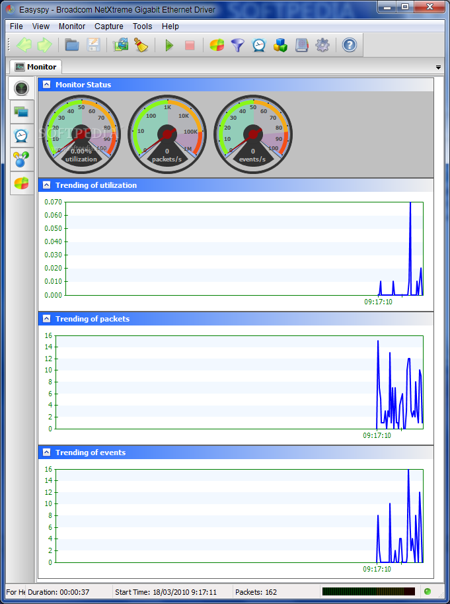
Task: Click the utilization gauge
Action: [81, 134]
